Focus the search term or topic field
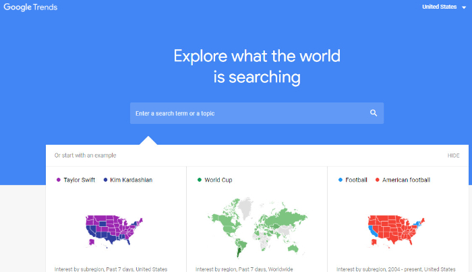Image resolution: width=472 pixels, height=272 pixels. point(257,113)
